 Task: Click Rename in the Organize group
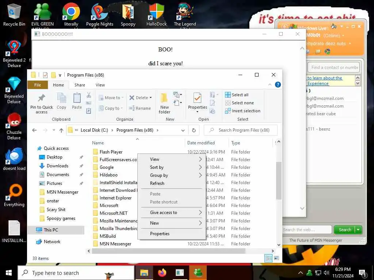click(x=140, y=108)
